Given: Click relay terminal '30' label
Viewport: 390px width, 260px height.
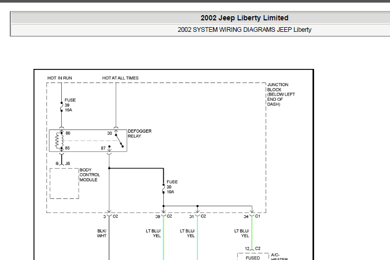Looking at the screenshot, I should (x=109, y=133).
